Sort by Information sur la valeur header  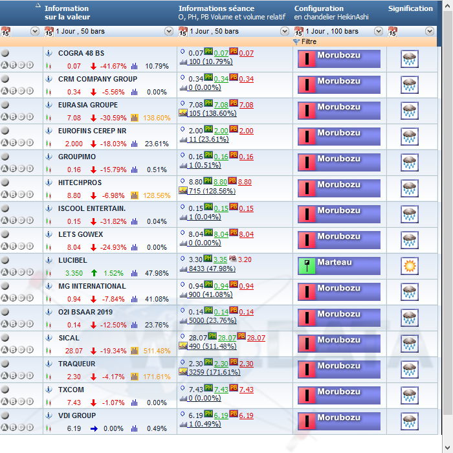point(67,13)
